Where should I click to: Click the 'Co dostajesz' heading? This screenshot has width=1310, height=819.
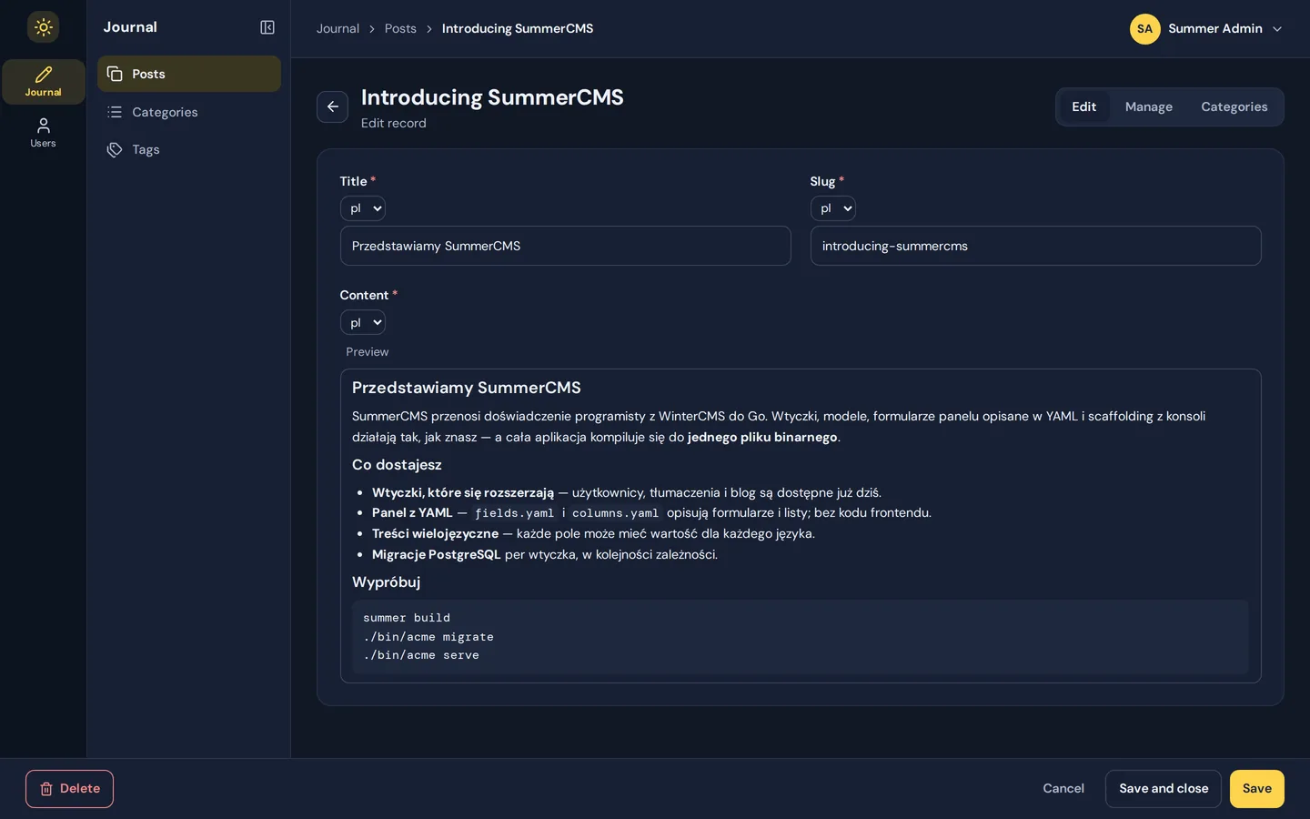point(397,465)
